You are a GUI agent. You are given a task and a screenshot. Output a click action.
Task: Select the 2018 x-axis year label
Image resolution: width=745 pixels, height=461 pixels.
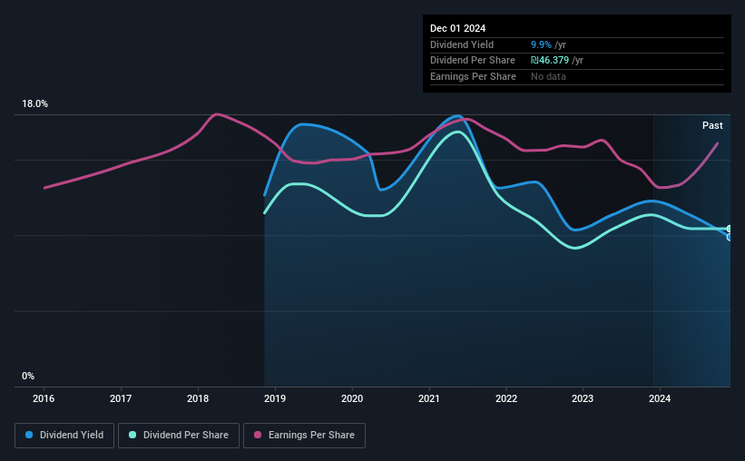tap(198, 398)
